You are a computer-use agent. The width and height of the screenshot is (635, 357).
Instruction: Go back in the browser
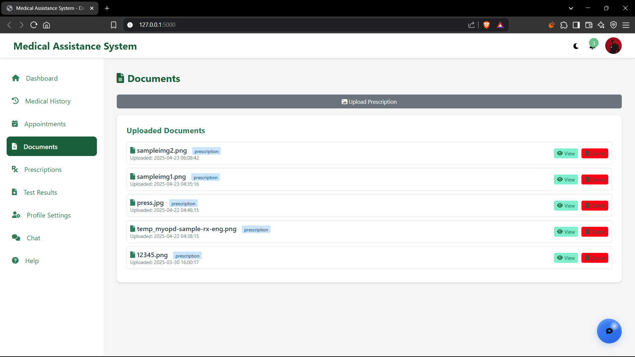coord(9,25)
